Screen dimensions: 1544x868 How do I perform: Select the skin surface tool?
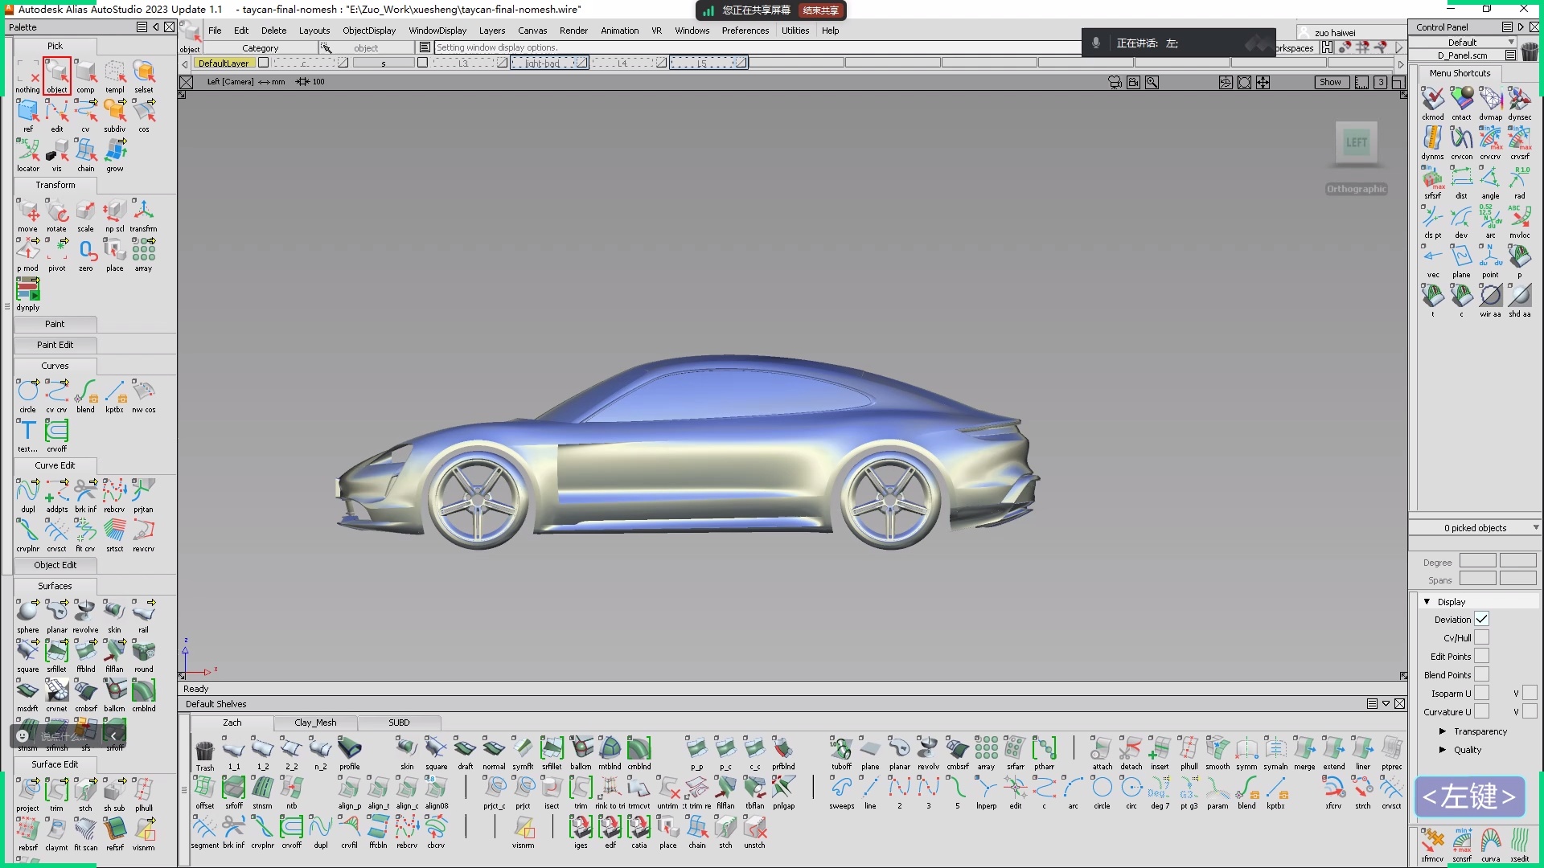[114, 612]
